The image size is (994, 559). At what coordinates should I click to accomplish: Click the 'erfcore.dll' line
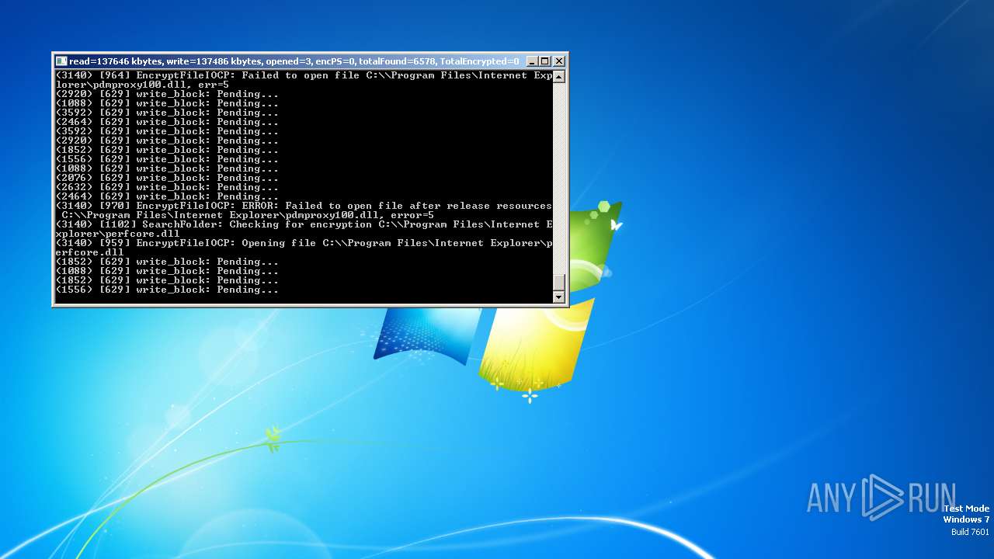tap(89, 252)
